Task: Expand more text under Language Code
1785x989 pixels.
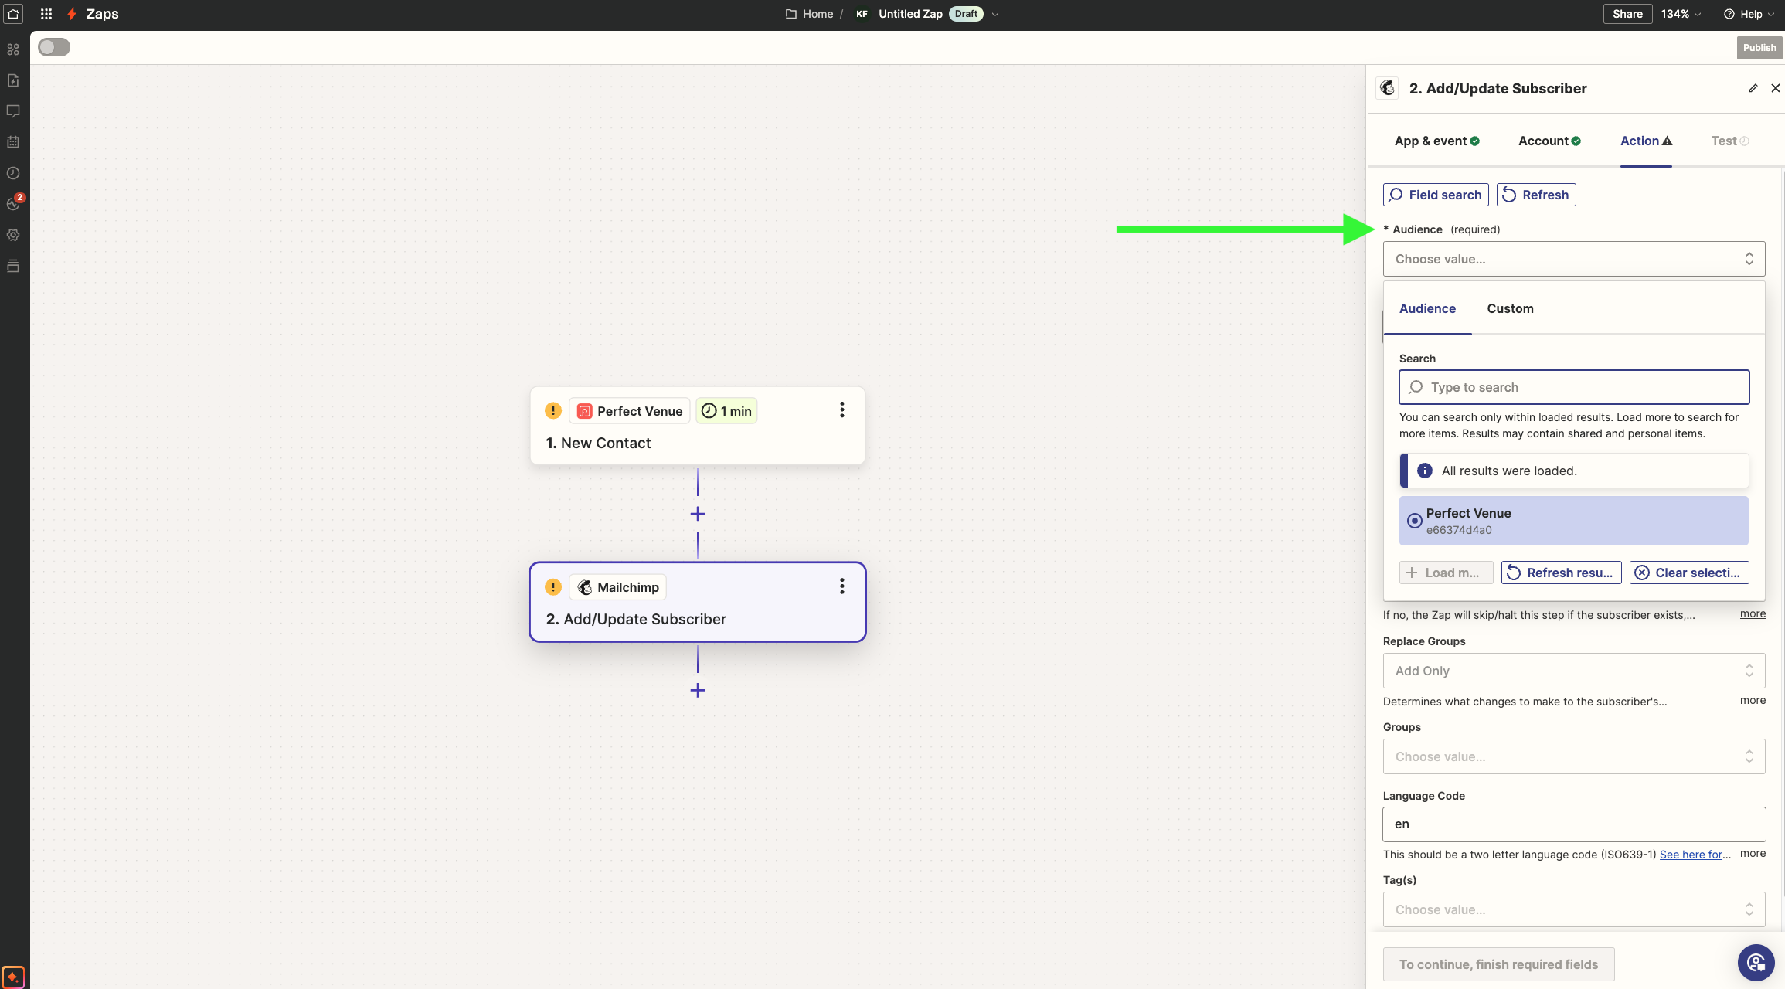Action: click(x=1753, y=853)
